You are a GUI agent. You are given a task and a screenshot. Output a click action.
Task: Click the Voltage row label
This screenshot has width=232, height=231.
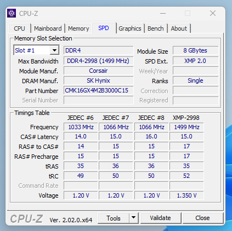click(48, 195)
